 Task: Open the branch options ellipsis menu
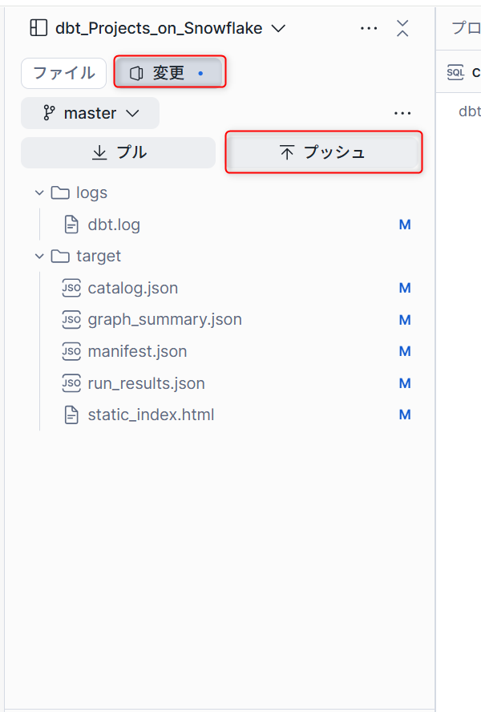pyautogui.click(x=402, y=113)
